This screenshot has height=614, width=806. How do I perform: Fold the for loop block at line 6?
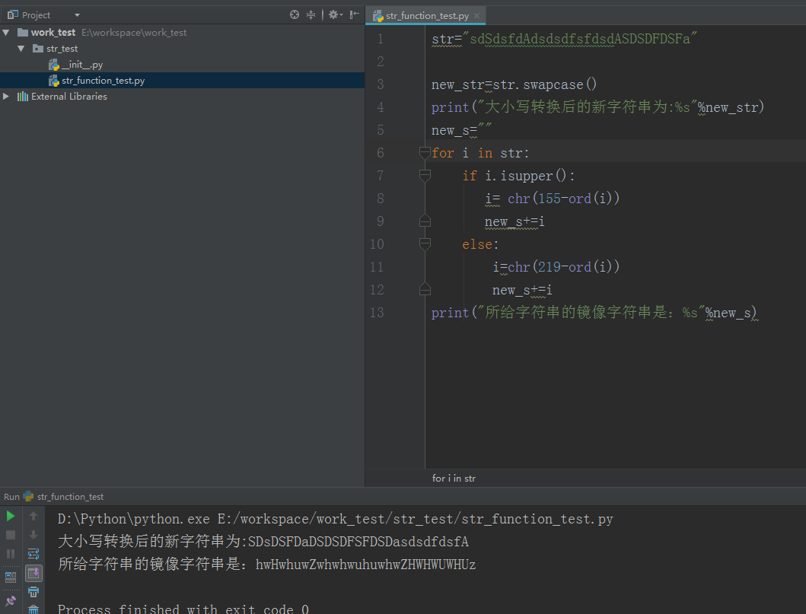425,153
